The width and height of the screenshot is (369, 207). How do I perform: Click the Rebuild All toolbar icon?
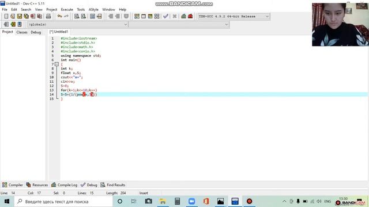click(x=157, y=16)
